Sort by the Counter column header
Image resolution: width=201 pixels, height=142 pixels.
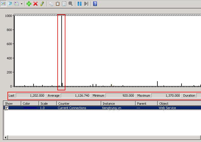(79, 103)
